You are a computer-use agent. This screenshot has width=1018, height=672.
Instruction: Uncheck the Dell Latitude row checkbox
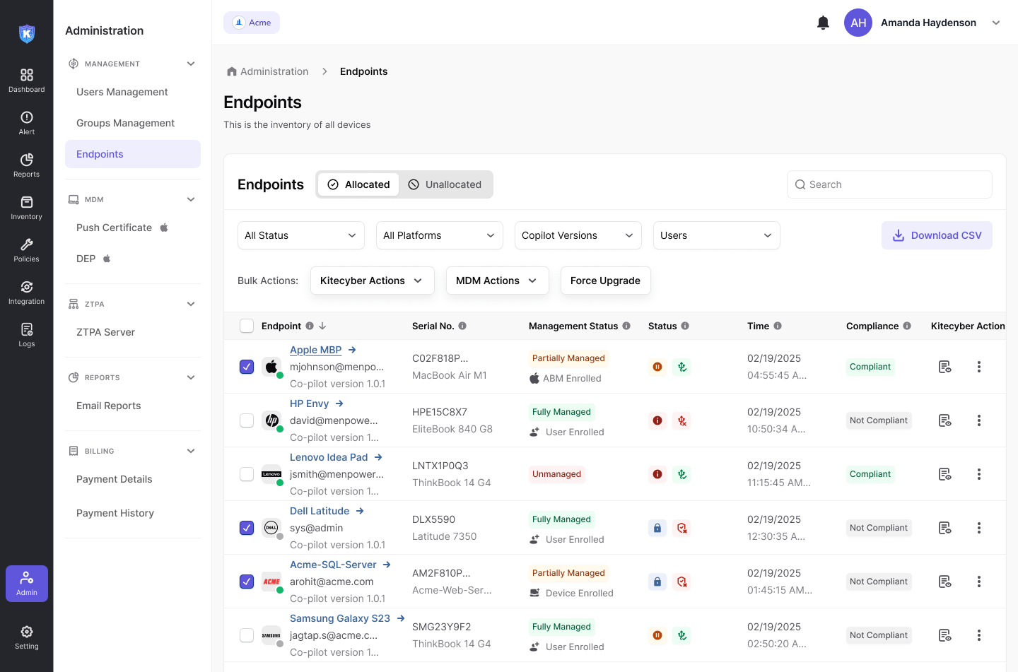point(247,528)
